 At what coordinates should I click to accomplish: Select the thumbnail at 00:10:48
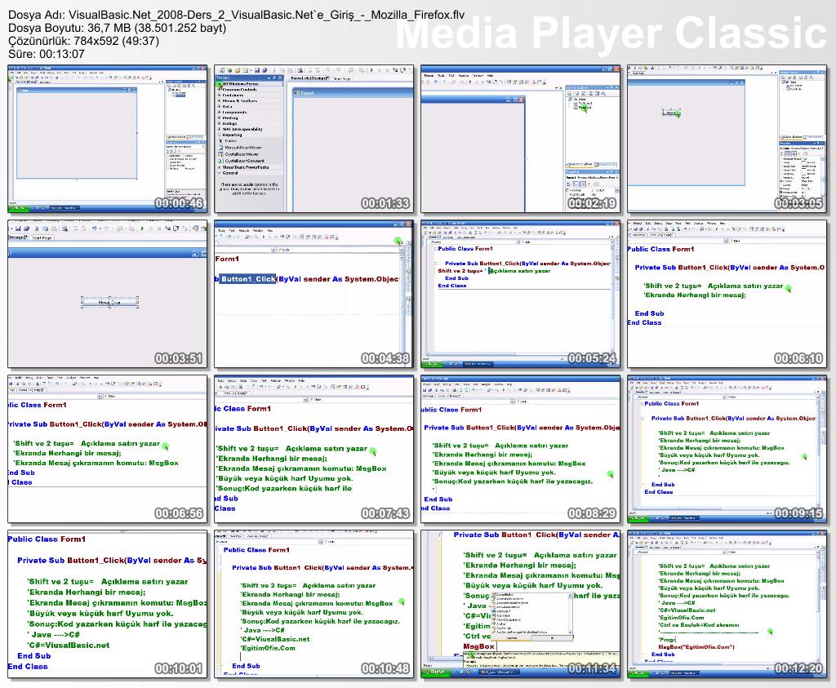(314, 604)
